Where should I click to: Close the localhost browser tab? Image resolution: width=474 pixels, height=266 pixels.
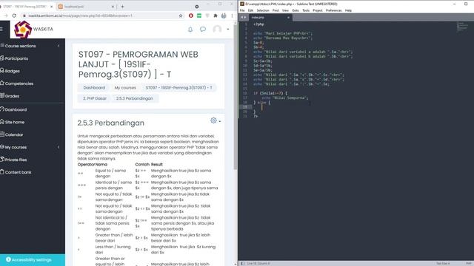[113, 7]
